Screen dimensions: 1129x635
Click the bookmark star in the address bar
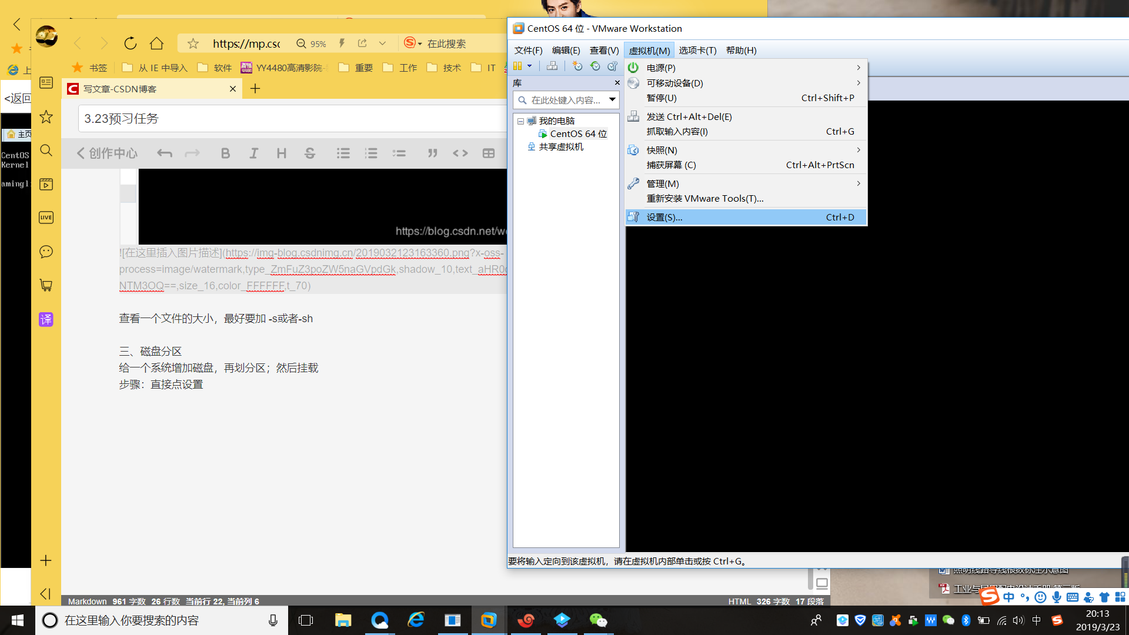point(193,44)
